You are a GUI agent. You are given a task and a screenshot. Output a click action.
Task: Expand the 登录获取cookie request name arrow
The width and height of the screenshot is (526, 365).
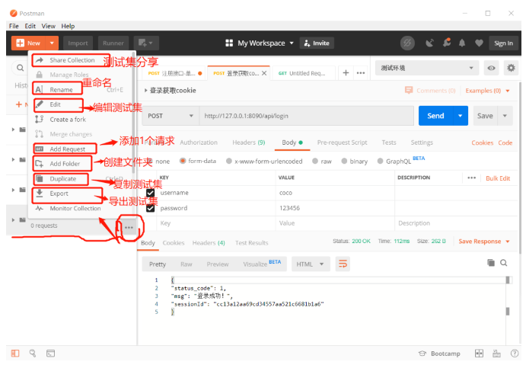[145, 91]
